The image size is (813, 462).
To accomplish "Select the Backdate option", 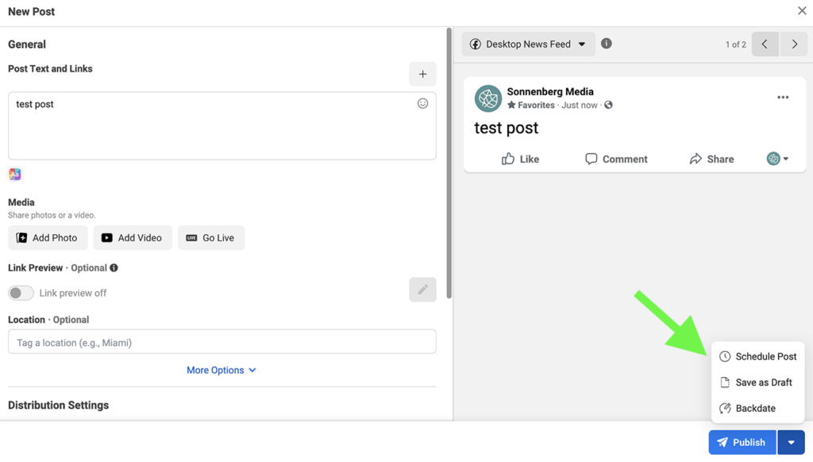I will pyautogui.click(x=755, y=408).
